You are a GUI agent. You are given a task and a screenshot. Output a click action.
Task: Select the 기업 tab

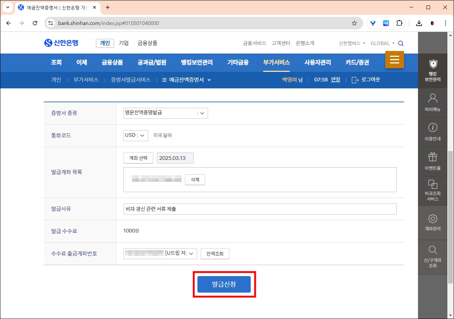click(x=124, y=43)
